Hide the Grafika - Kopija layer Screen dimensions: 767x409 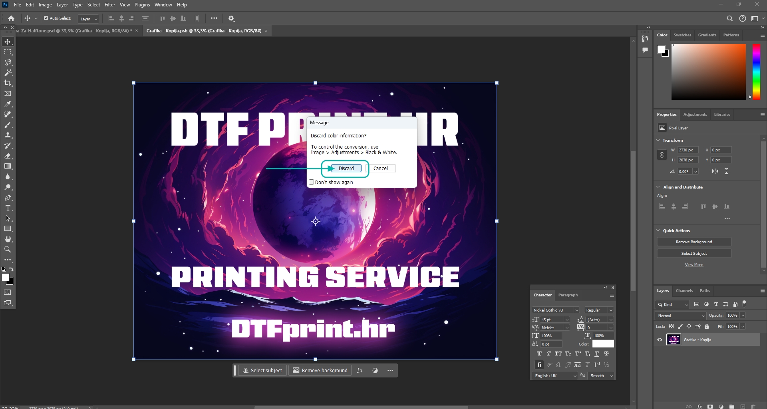click(x=660, y=340)
